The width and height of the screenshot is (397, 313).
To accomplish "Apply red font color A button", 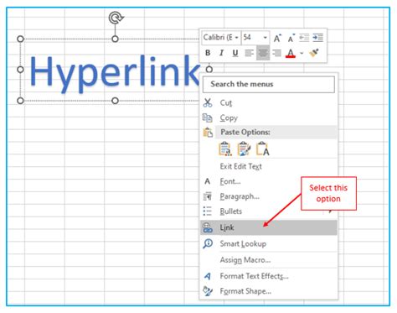I will [x=291, y=53].
